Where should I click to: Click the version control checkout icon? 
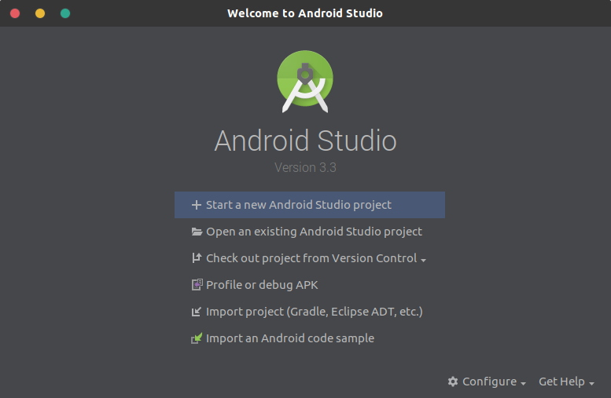[x=197, y=258]
